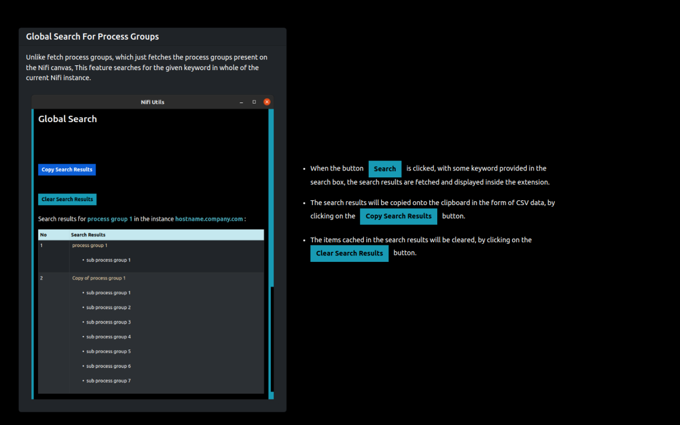The width and height of the screenshot is (680, 425).
Task: Click the 'Nifi Utils' window title
Action: tap(152, 102)
